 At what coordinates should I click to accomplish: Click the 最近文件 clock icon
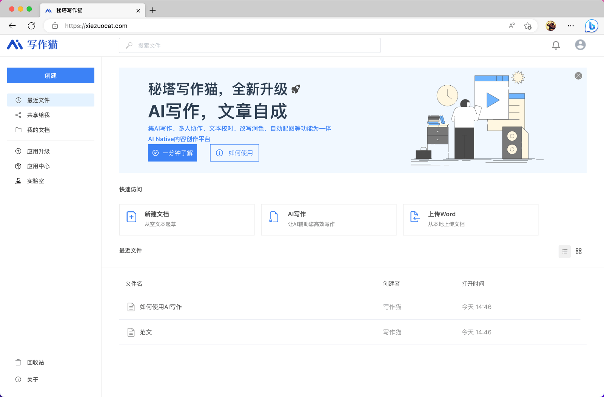click(x=18, y=100)
